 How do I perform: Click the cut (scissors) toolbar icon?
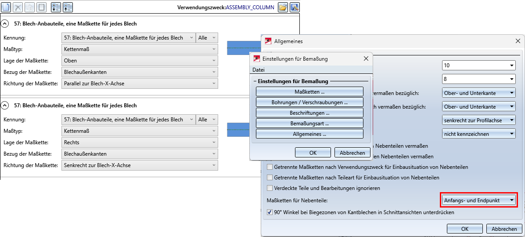point(18,7)
